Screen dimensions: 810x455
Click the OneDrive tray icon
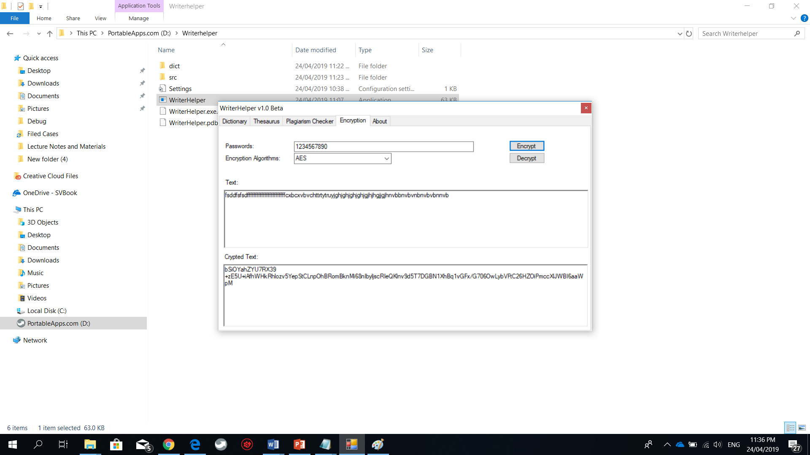click(x=680, y=444)
